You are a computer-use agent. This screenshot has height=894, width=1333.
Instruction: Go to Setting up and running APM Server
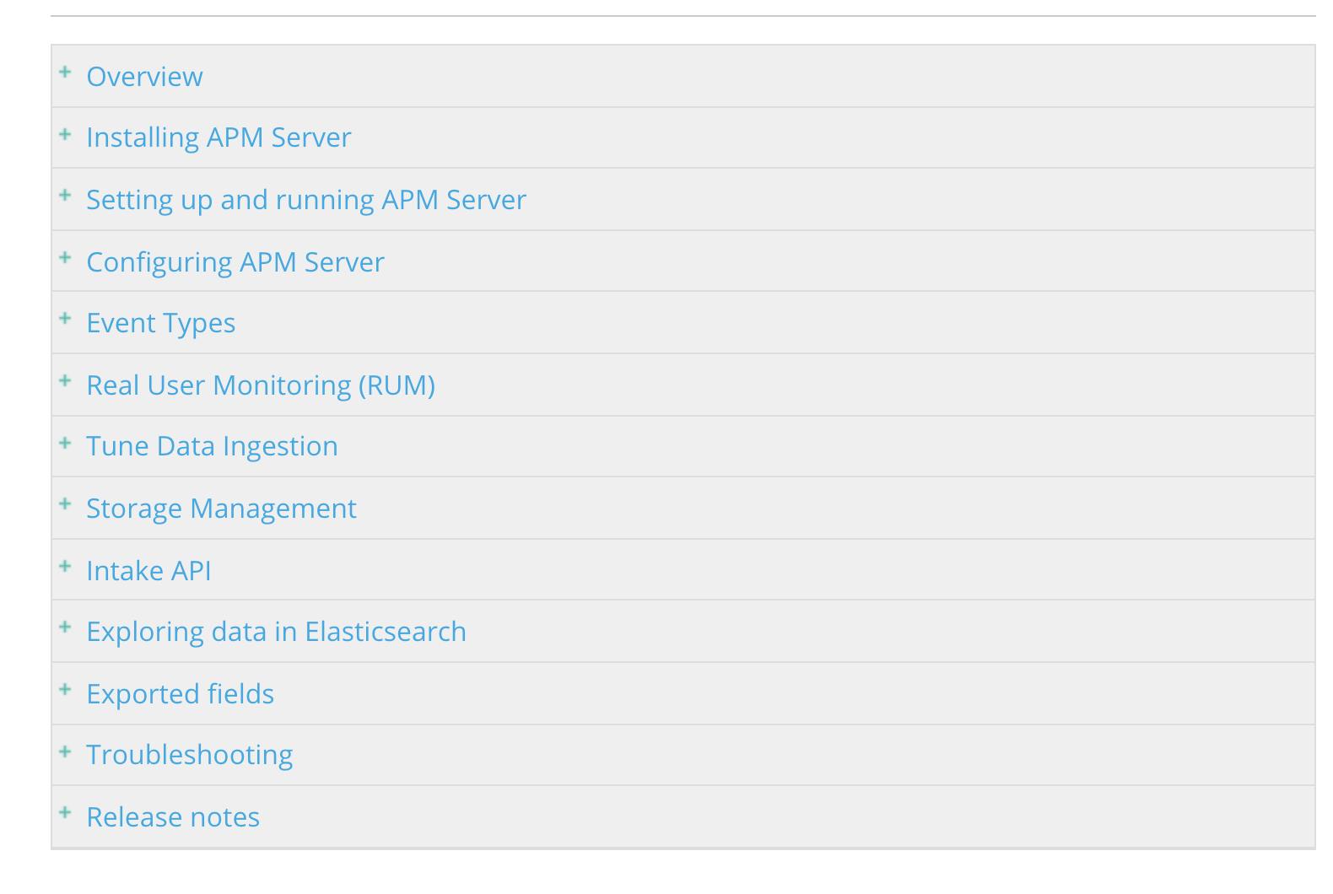(306, 200)
